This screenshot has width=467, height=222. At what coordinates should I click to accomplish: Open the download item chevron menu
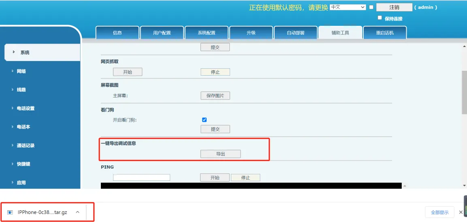click(x=77, y=212)
